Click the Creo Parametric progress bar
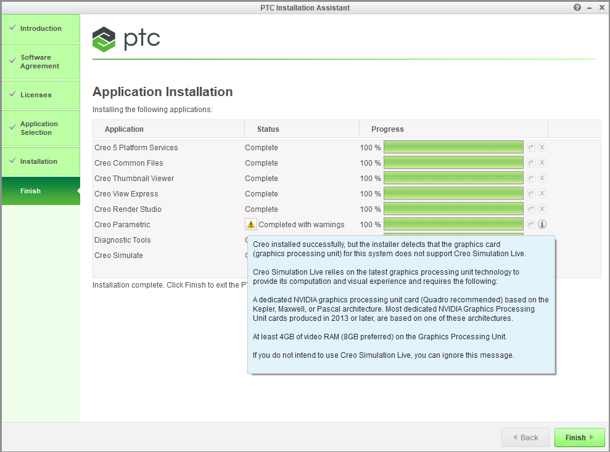This screenshot has height=452, width=610. (x=453, y=224)
